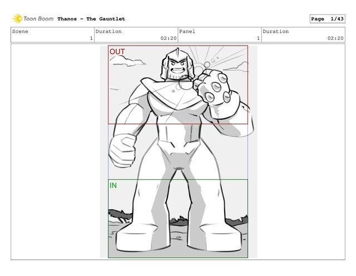Screen dimensions: 356x276
Task: Select the title 'Thanos – The Gauntlet'
Action: (x=91, y=19)
